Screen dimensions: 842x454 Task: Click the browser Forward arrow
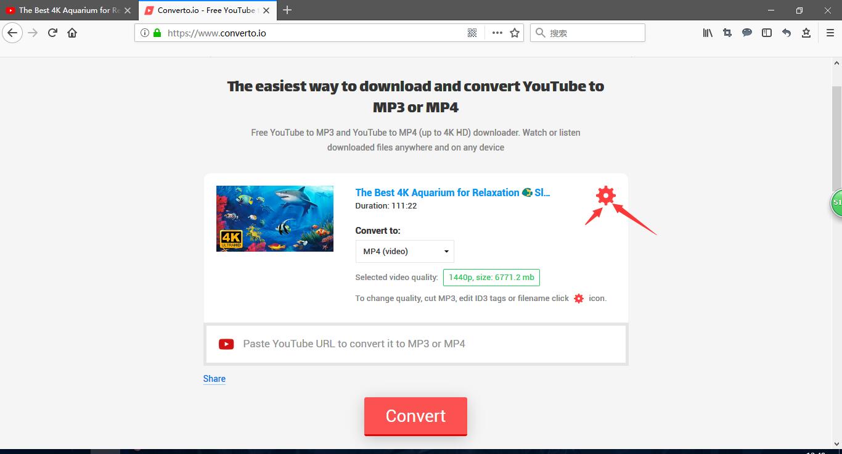33,33
